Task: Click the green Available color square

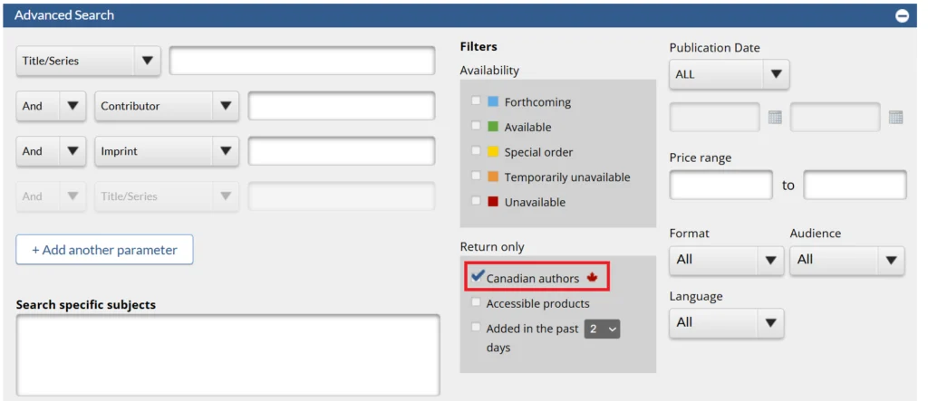Action: coord(492,127)
